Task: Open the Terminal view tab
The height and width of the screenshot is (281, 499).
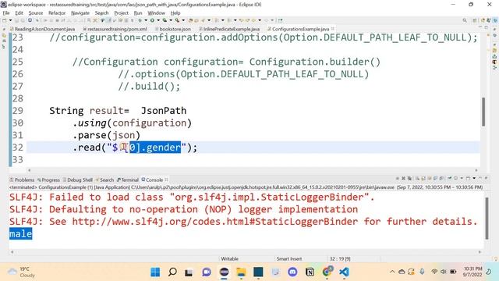Action: pyautogui.click(x=128, y=180)
